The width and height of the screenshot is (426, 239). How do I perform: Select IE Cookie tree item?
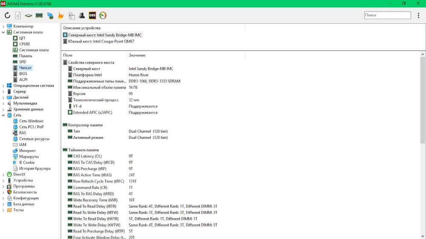point(27,162)
